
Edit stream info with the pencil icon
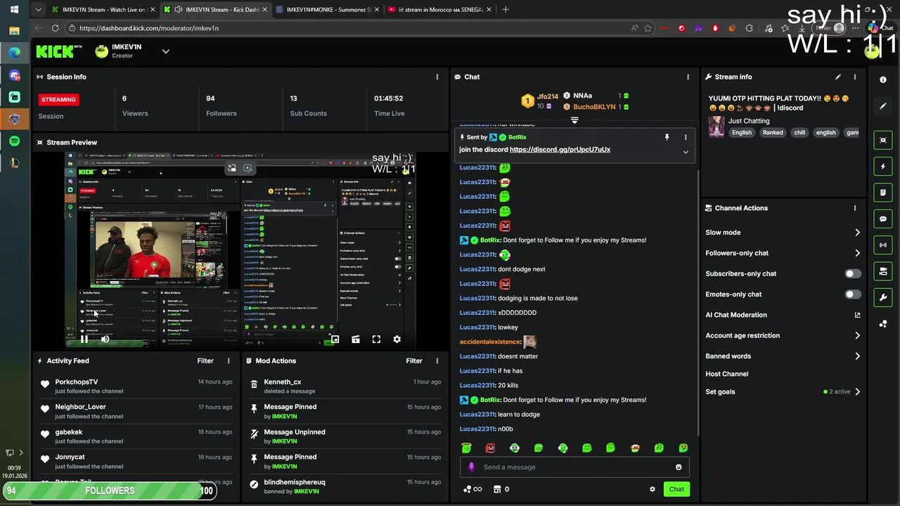point(837,77)
